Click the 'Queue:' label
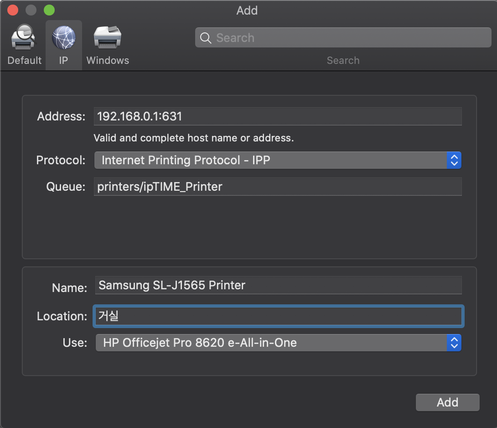This screenshot has height=428, width=497. point(66,187)
